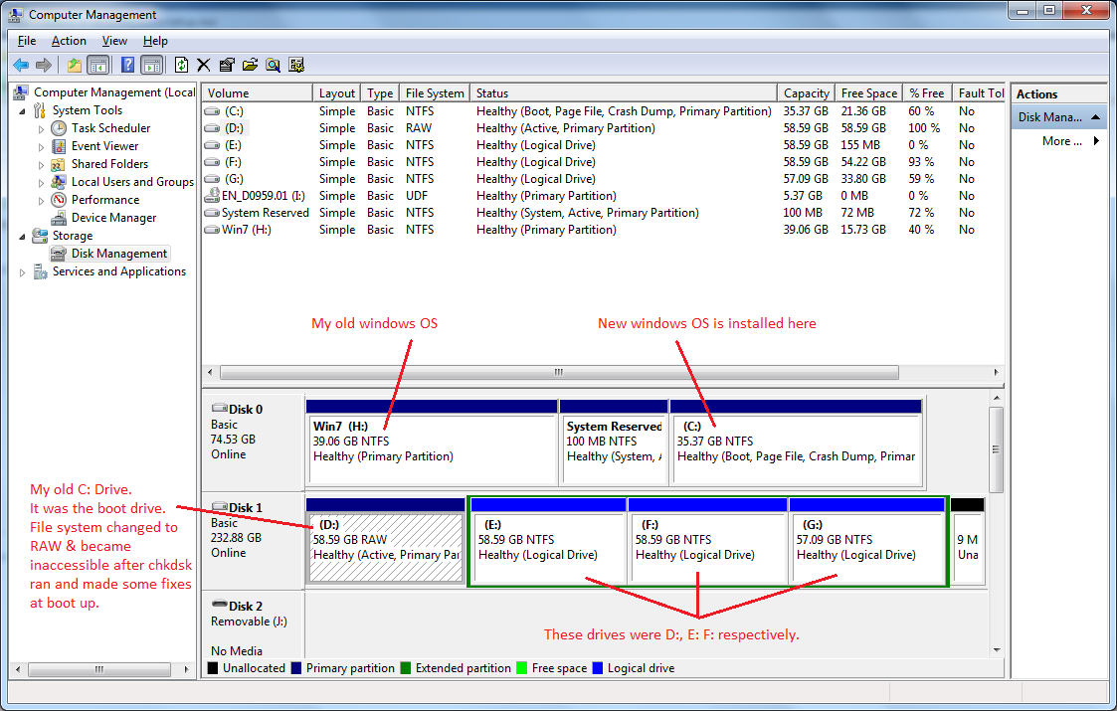Image resolution: width=1117 pixels, height=711 pixels.
Task: Open the Action menu
Action: point(69,41)
